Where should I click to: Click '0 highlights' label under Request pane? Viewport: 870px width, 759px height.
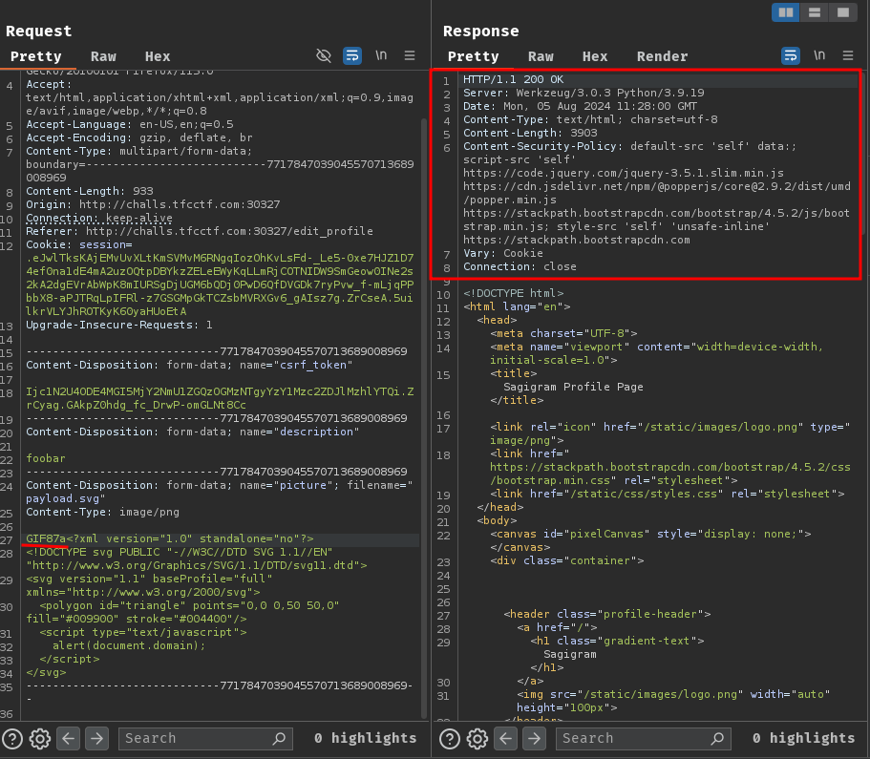click(365, 738)
